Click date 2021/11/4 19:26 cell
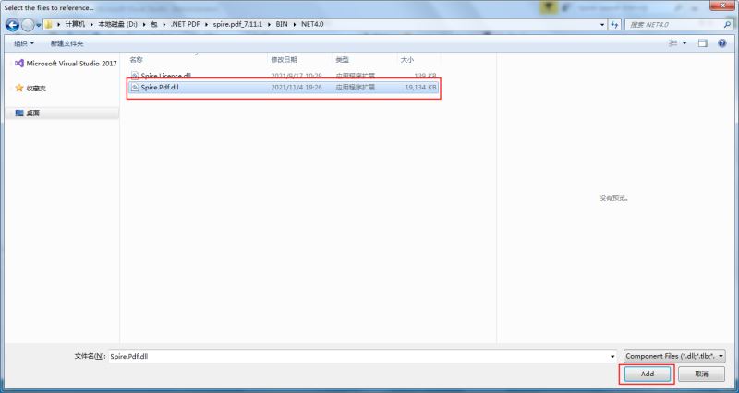739x393 pixels. [296, 88]
